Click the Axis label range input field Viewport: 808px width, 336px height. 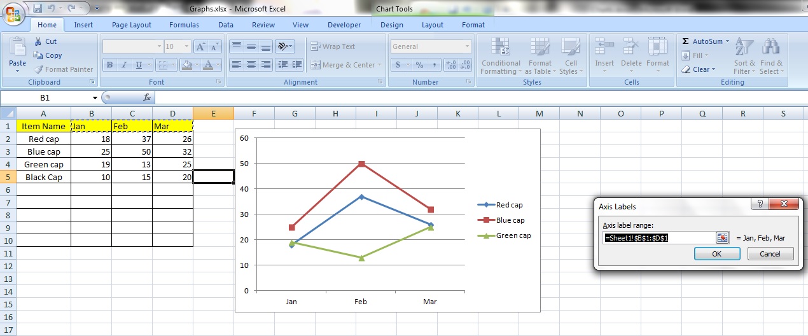[x=658, y=237]
